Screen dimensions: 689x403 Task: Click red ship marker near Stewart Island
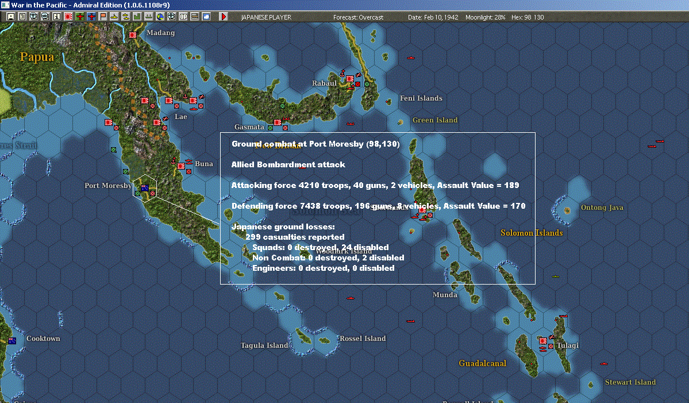pos(604,363)
